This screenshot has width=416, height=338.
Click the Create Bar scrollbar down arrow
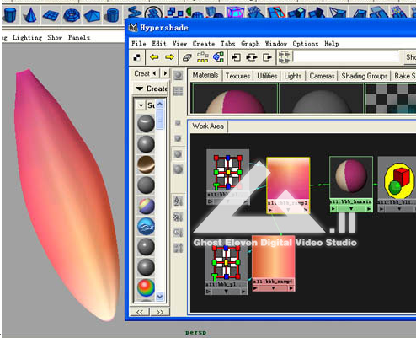pyautogui.click(x=160, y=297)
